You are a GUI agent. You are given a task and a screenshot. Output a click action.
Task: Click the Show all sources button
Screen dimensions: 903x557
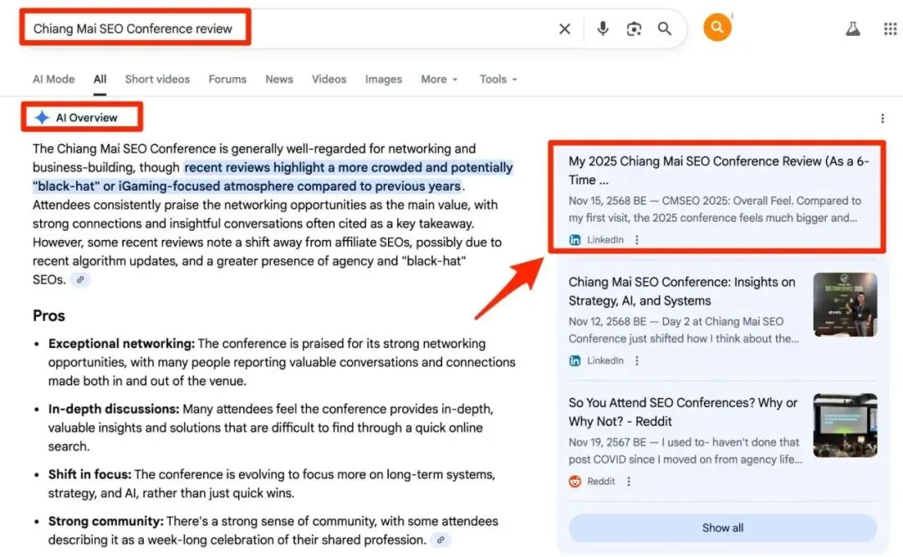(722, 528)
